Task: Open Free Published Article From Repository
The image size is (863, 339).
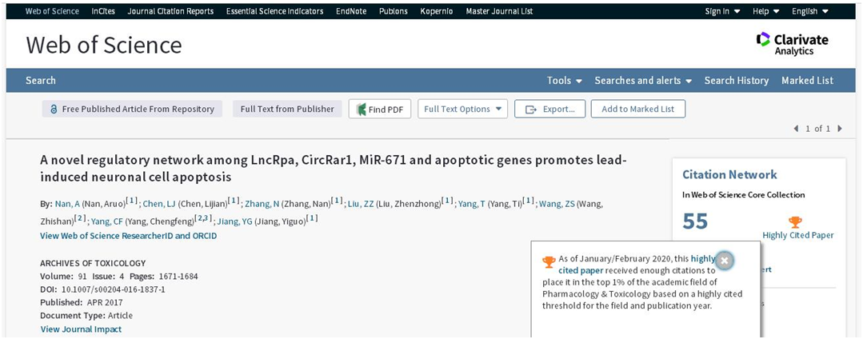Action: pos(132,109)
